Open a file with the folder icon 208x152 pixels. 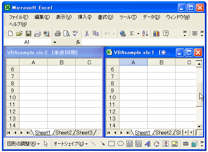point(20,34)
